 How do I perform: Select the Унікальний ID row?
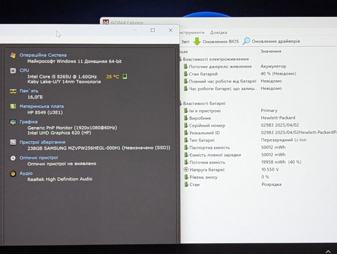[x=204, y=133]
